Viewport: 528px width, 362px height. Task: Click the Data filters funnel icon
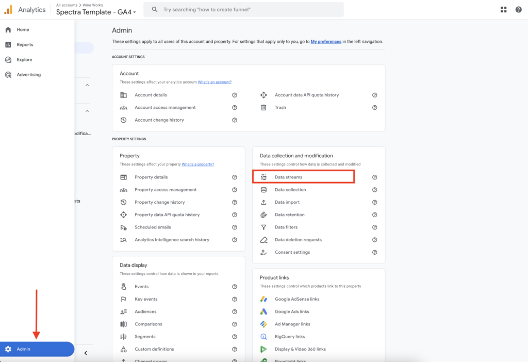click(x=263, y=227)
